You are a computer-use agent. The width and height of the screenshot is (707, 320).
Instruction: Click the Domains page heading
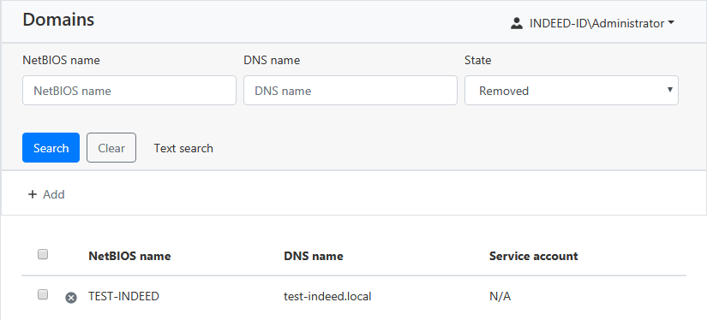tap(58, 20)
